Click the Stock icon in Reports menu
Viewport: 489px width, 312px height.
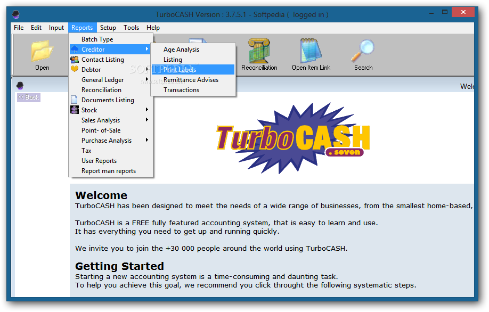click(x=75, y=110)
